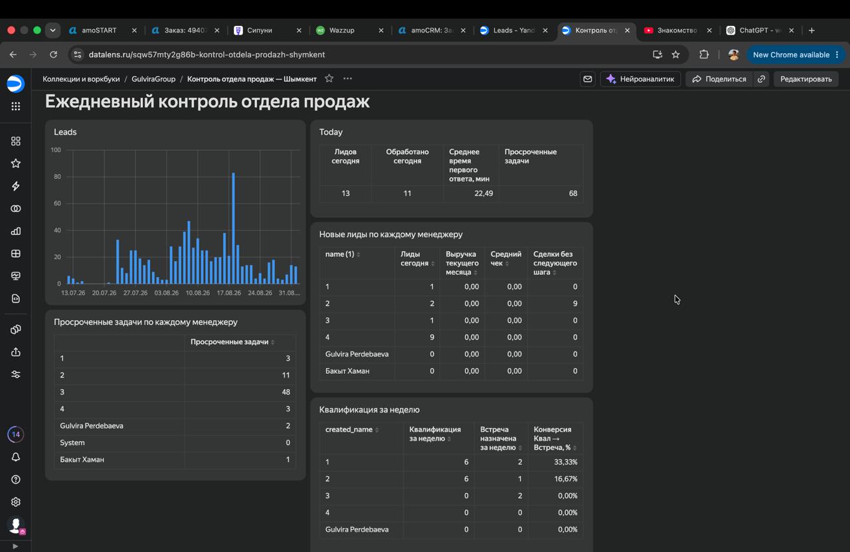Switch to the Wazzup browser tab
The height and width of the screenshot is (552, 850).
349,31
